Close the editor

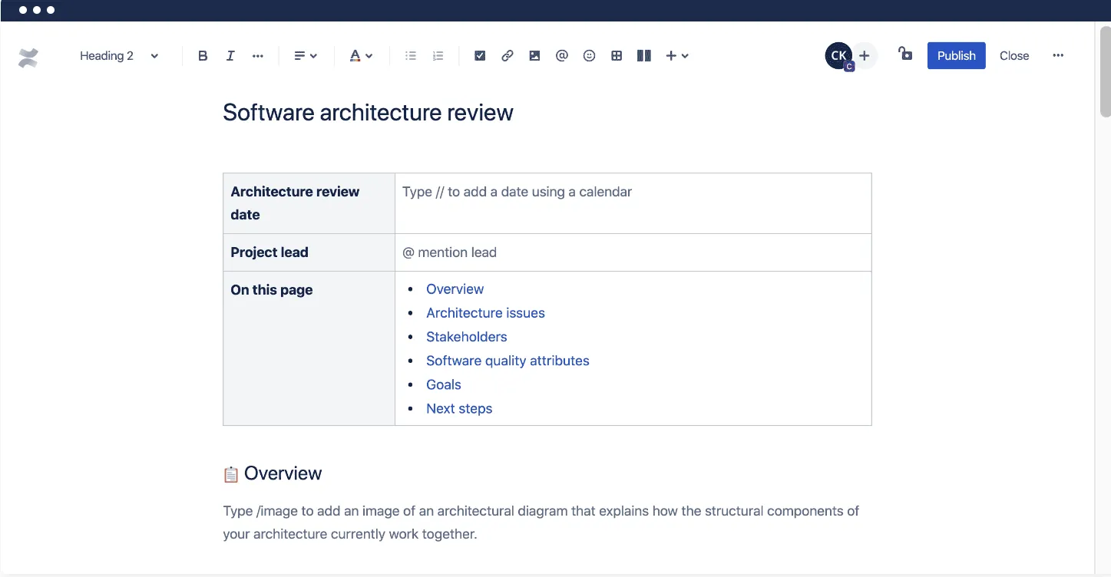(1014, 56)
